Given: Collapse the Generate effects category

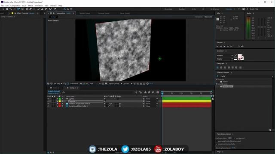Looking at the screenshot, I should [217, 79].
